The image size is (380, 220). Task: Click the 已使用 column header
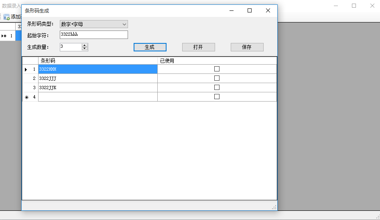tap(217, 61)
